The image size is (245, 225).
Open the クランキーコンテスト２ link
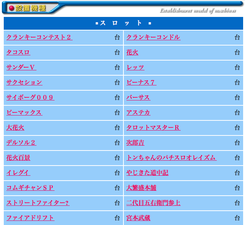tap(40, 37)
